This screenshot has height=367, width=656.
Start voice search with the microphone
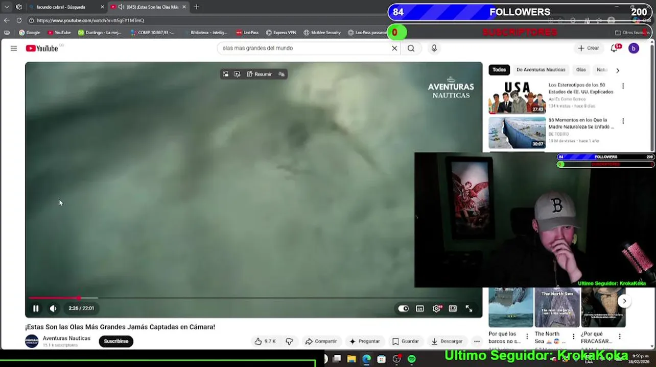(434, 48)
